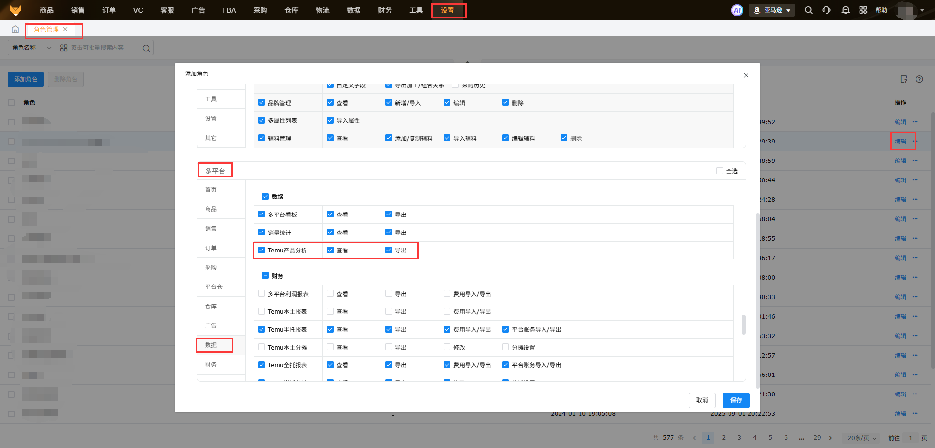935x448 pixels.
Task: Go to page 2 in pagination
Action: (724, 438)
